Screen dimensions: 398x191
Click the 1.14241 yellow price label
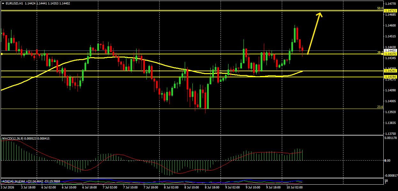(390, 71)
